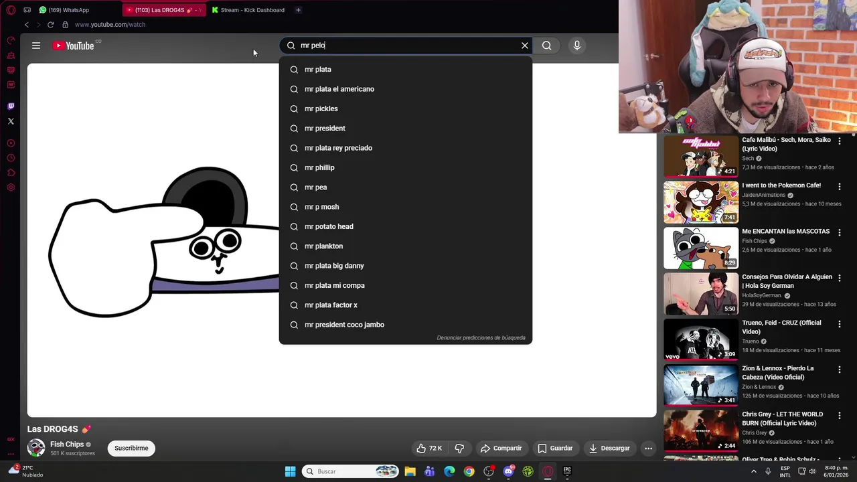This screenshot has width=857, height=482.
Task: Open options menu for Me ENCANTAN las MASCOTAS
Action: pos(840,232)
